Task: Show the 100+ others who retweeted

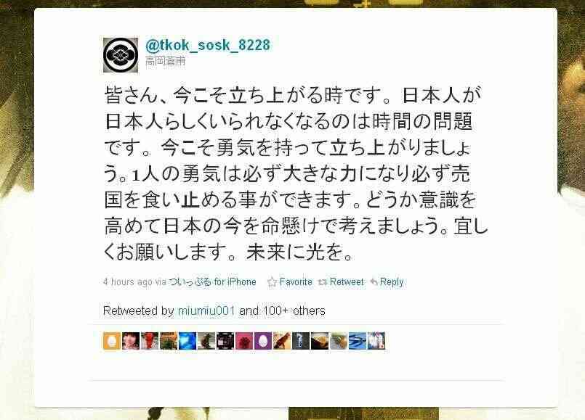Action: [x=294, y=310]
